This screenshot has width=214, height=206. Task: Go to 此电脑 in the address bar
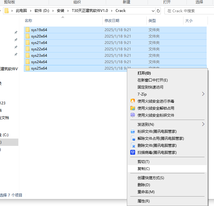pos(21,11)
